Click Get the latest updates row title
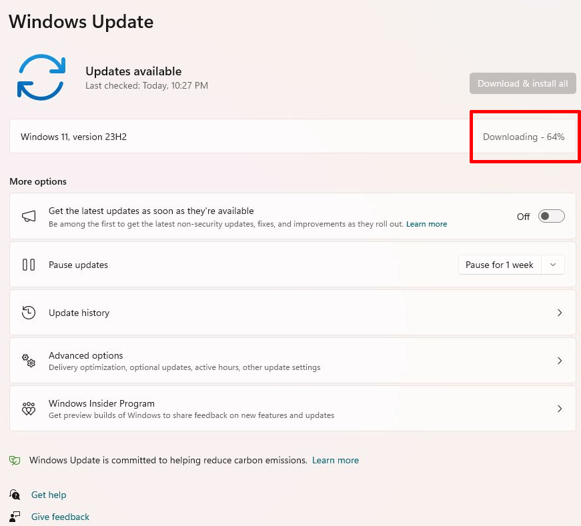Screen dimensions: 581x526 tap(151, 211)
